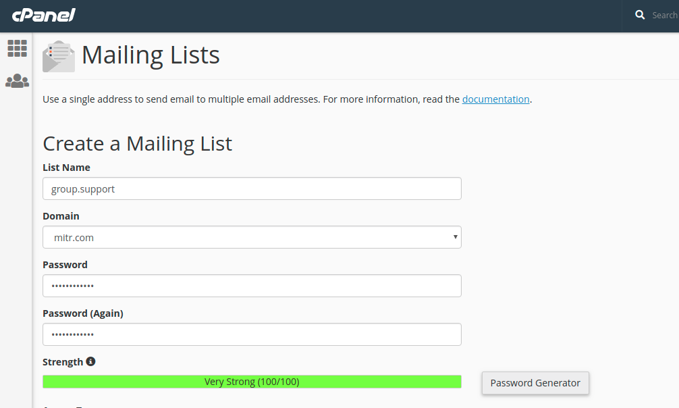679x408 pixels.
Task: Expand the Domain dropdown showing mitr.com
Action: (x=252, y=237)
